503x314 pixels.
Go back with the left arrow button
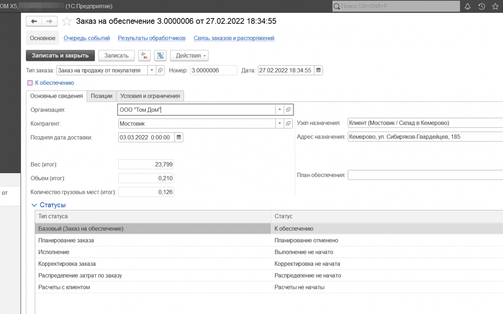[34, 21]
